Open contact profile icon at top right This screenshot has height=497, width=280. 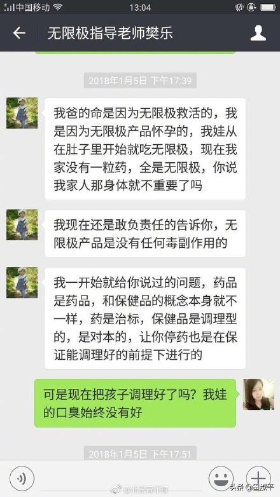coord(258,33)
